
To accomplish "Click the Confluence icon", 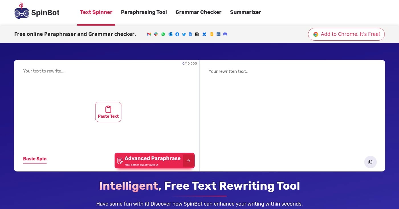I will tap(204, 34).
